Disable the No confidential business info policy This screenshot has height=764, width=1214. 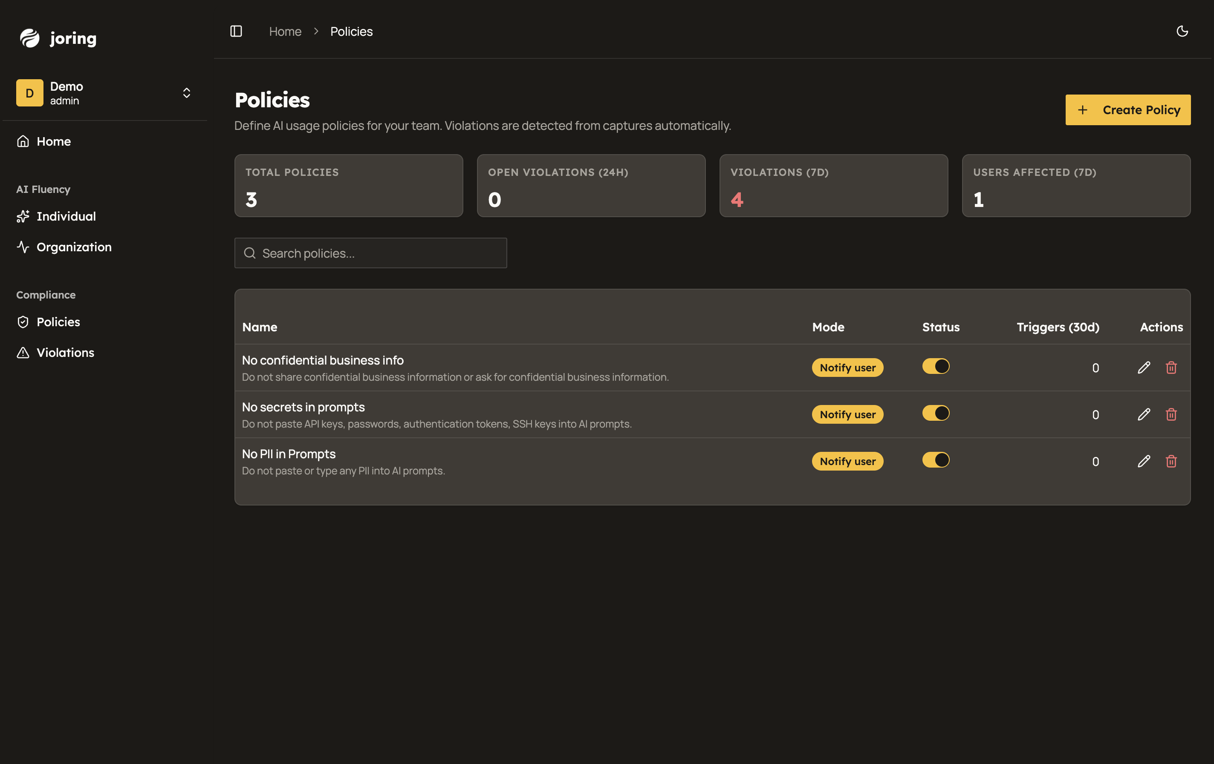point(936,366)
